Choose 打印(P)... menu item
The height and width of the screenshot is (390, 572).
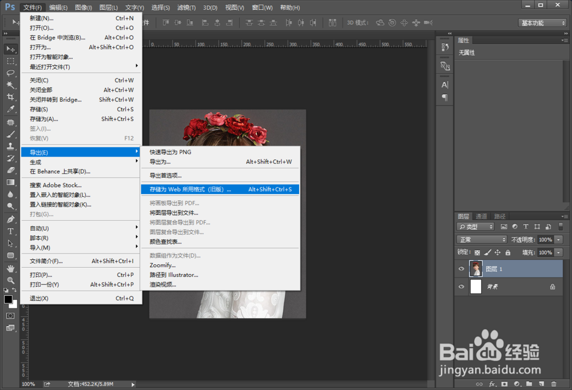click(x=81, y=275)
